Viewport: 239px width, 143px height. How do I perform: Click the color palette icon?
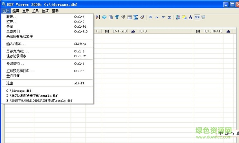[178, 17]
